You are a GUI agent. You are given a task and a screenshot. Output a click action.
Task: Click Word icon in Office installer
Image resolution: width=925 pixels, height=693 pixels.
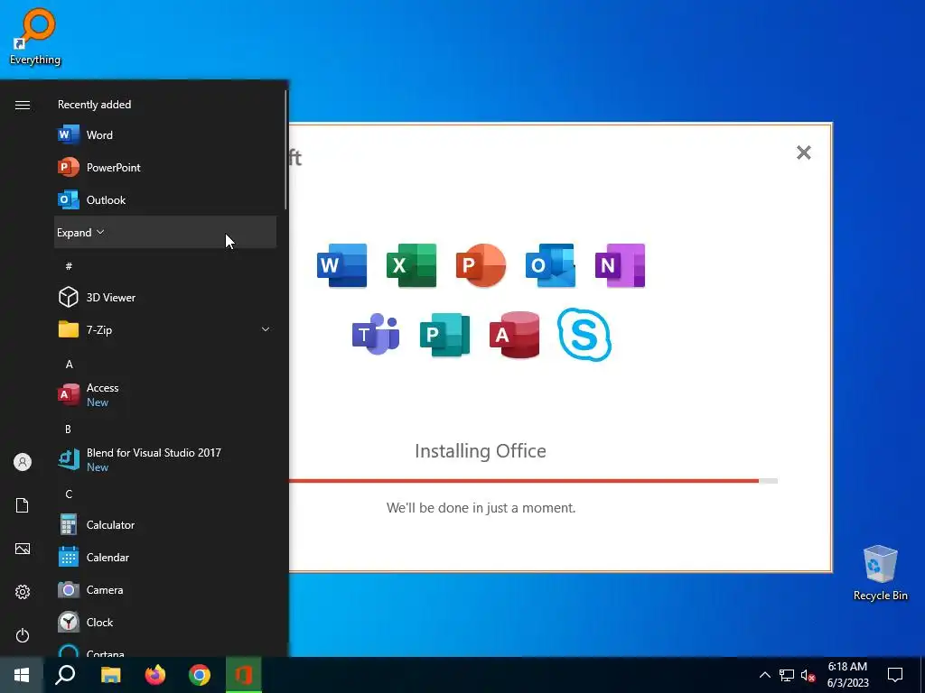(342, 265)
